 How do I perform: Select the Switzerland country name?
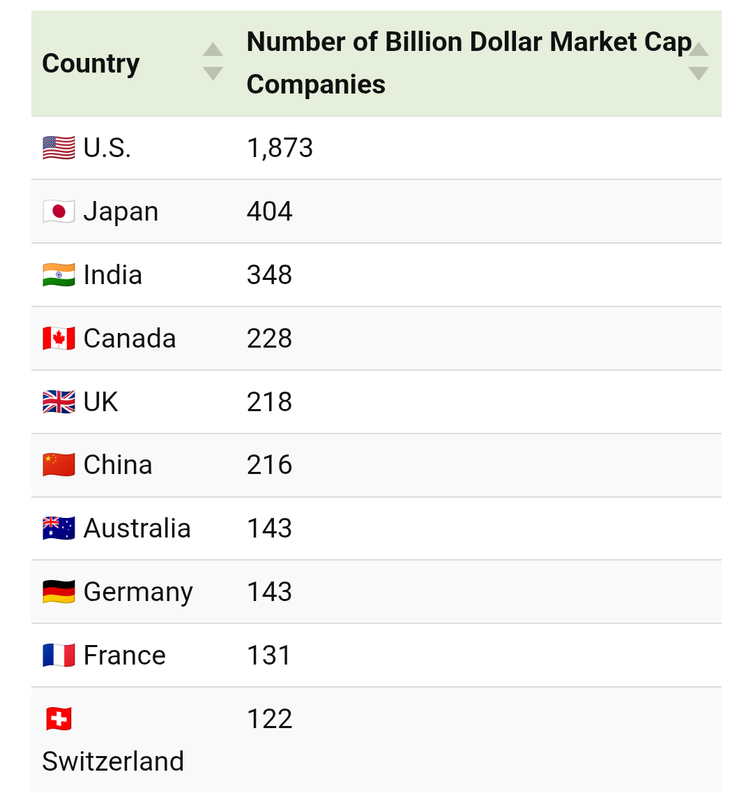(x=113, y=761)
